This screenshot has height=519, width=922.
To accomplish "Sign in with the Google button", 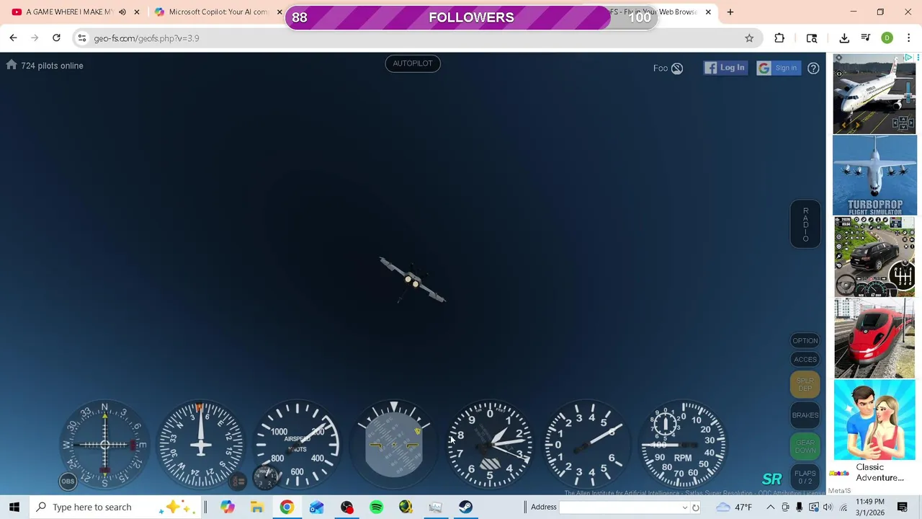I will tap(779, 68).
